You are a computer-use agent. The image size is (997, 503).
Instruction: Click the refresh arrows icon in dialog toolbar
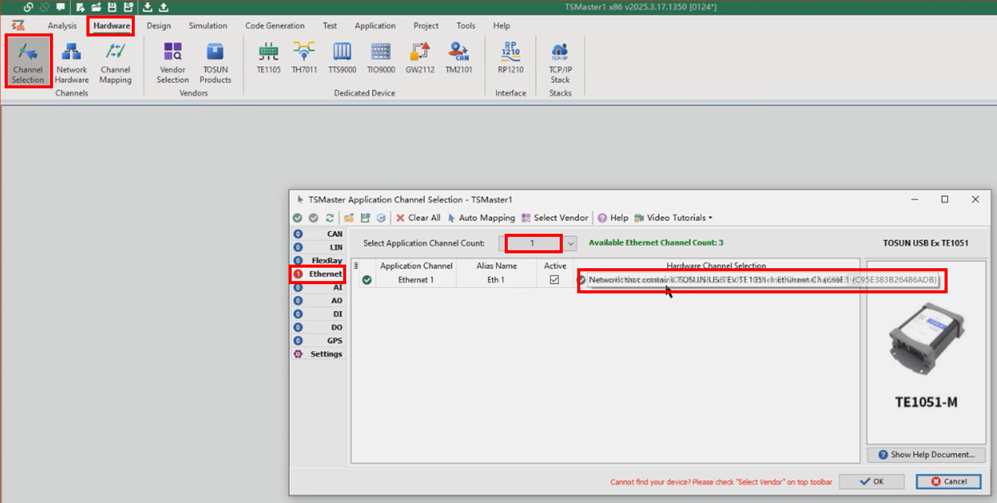[x=330, y=218]
